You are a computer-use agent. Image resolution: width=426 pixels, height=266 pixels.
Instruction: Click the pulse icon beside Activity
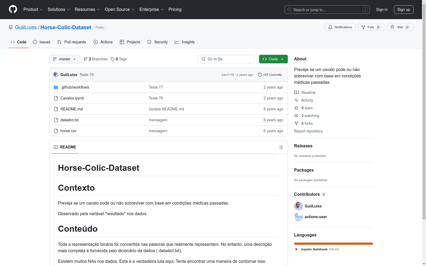click(x=296, y=100)
